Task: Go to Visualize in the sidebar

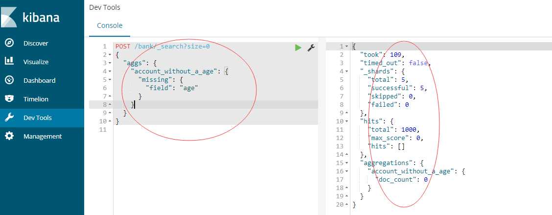Action: click(36, 62)
